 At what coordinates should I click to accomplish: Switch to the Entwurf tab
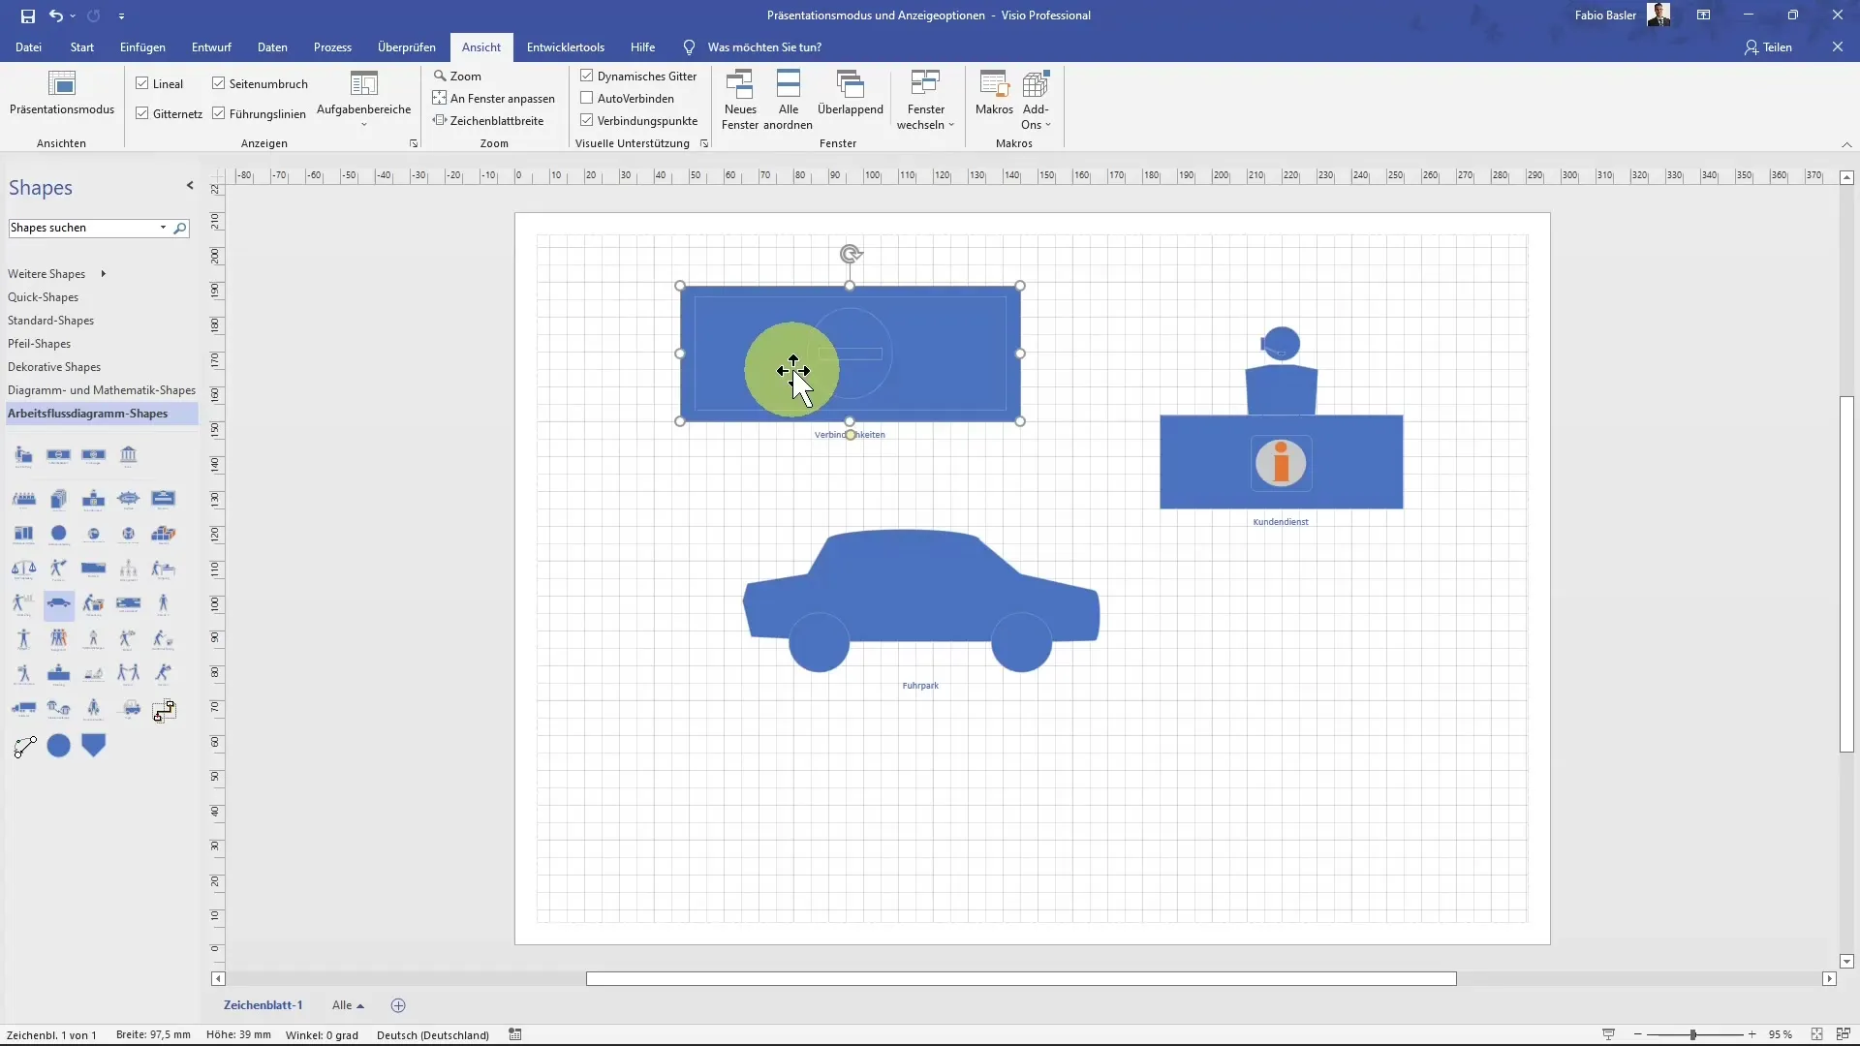coord(211,46)
